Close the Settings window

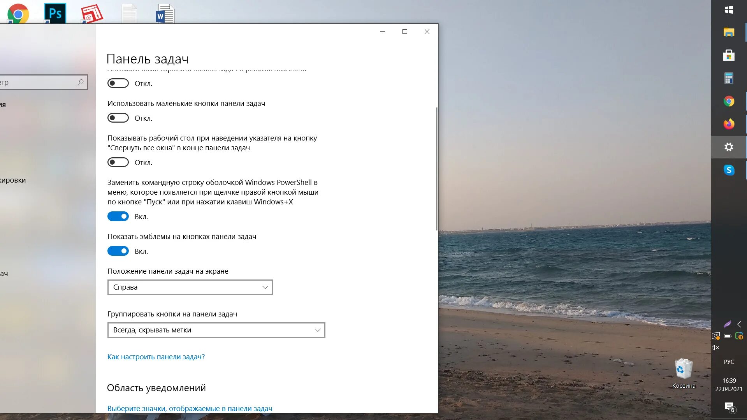pos(427,32)
